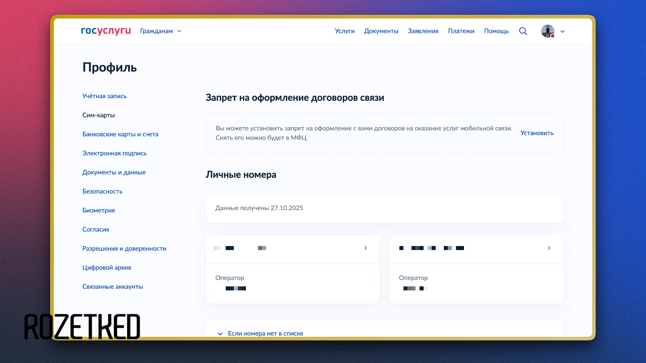Viewport: 646px width, 363px height.
Task: Click Установить to set the ban
Action: point(537,133)
